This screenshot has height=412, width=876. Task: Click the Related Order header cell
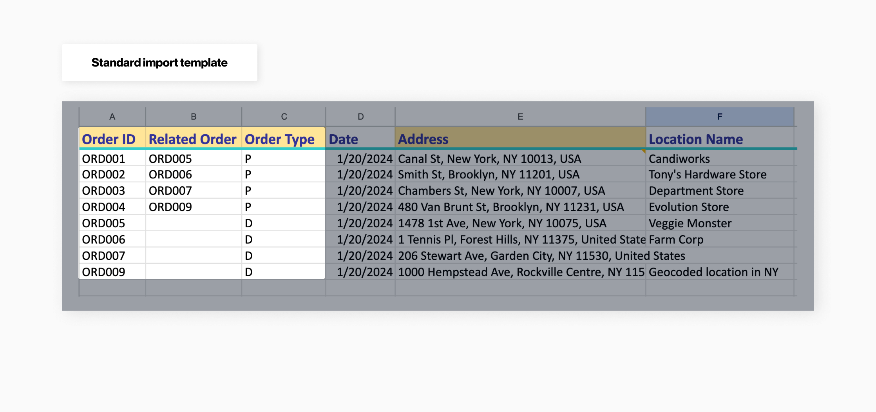click(193, 139)
